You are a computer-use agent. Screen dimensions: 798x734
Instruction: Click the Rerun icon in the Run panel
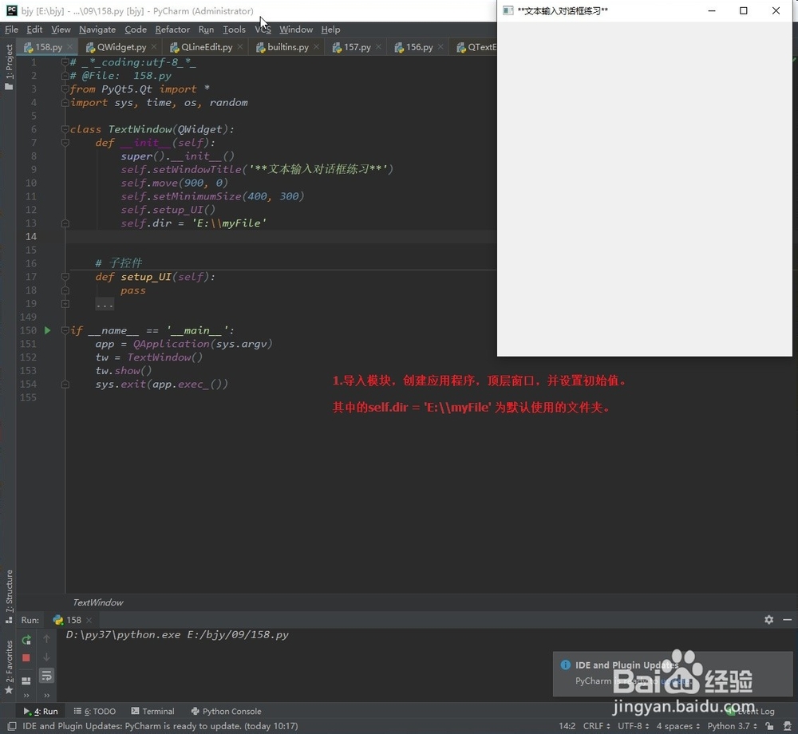coord(26,639)
